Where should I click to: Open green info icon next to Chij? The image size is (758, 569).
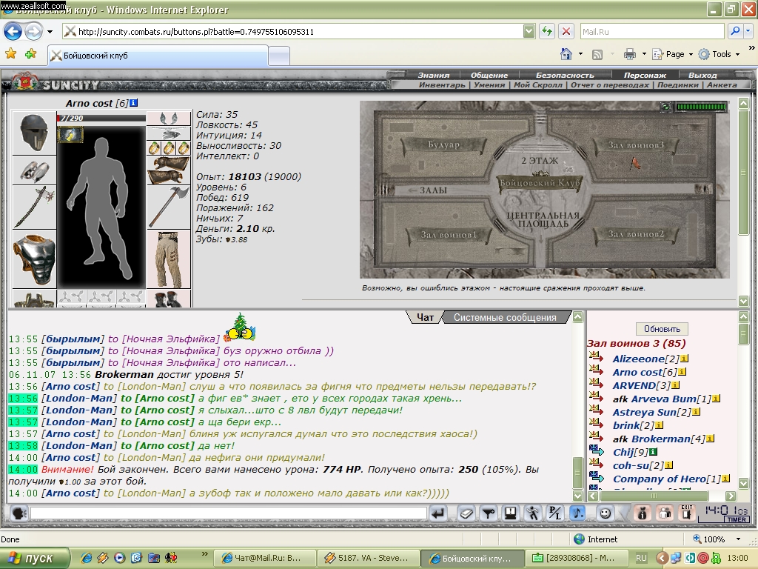(x=653, y=452)
